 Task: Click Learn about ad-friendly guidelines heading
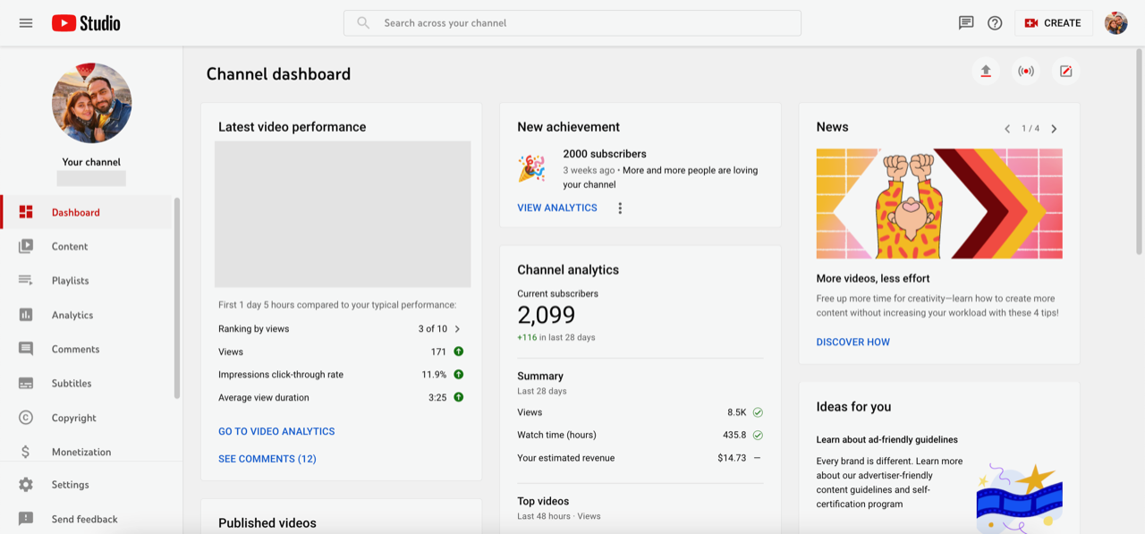tap(887, 440)
